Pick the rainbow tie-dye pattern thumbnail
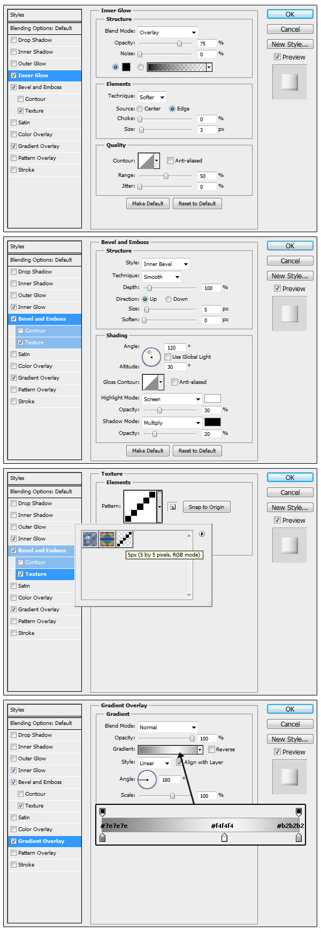This screenshot has height=933, width=321. 108,539
